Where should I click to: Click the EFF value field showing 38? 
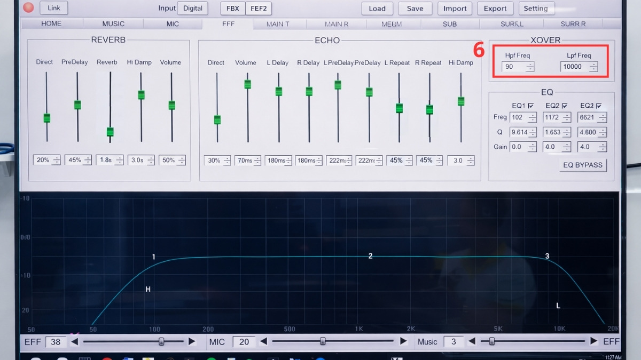56,341
